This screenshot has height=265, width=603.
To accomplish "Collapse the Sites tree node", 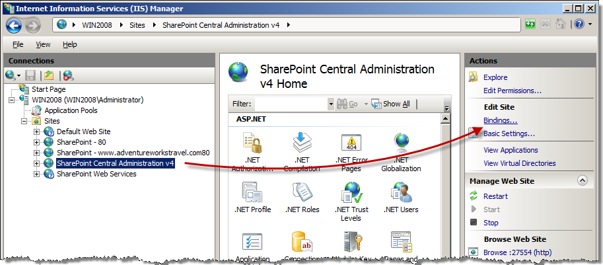I will [24, 121].
